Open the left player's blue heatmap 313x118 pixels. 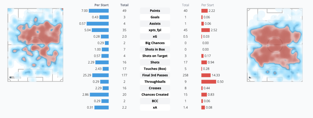pos(35,45)
